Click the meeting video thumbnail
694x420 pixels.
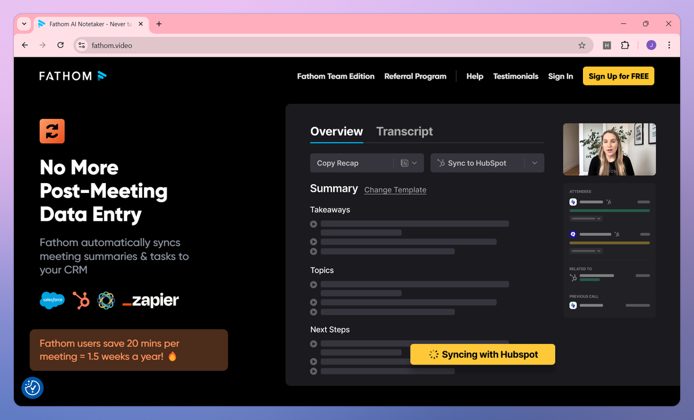(x=610, y=149)
